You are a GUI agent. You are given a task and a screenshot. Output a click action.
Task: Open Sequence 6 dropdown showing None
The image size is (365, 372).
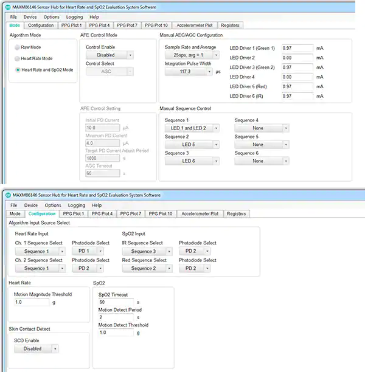(262, 161)
